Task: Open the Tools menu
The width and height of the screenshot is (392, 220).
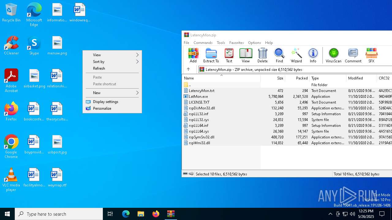Action: (x=221, y=43)
